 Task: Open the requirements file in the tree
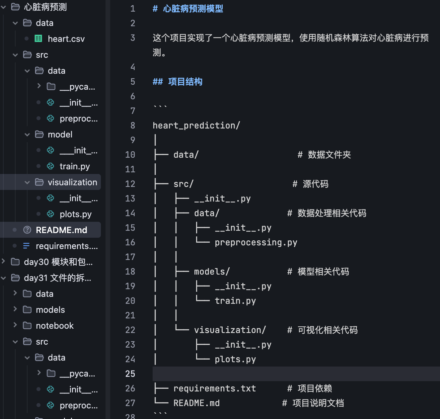pyautogui.click(x=67, y=246)
